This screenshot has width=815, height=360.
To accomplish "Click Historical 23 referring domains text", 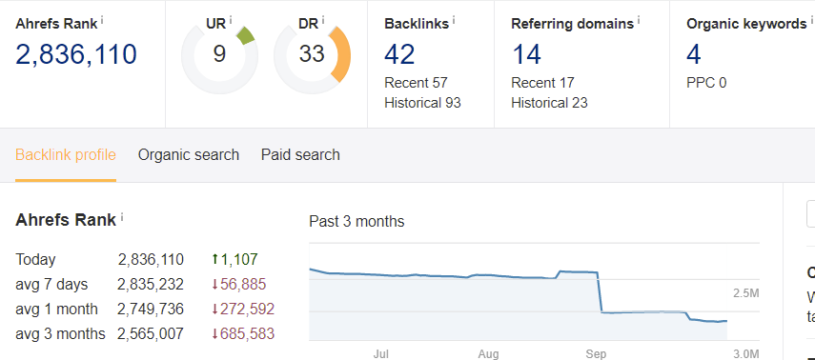I will (x=549, y=103).
